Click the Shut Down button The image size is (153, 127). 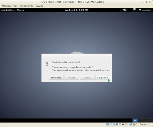103,78
